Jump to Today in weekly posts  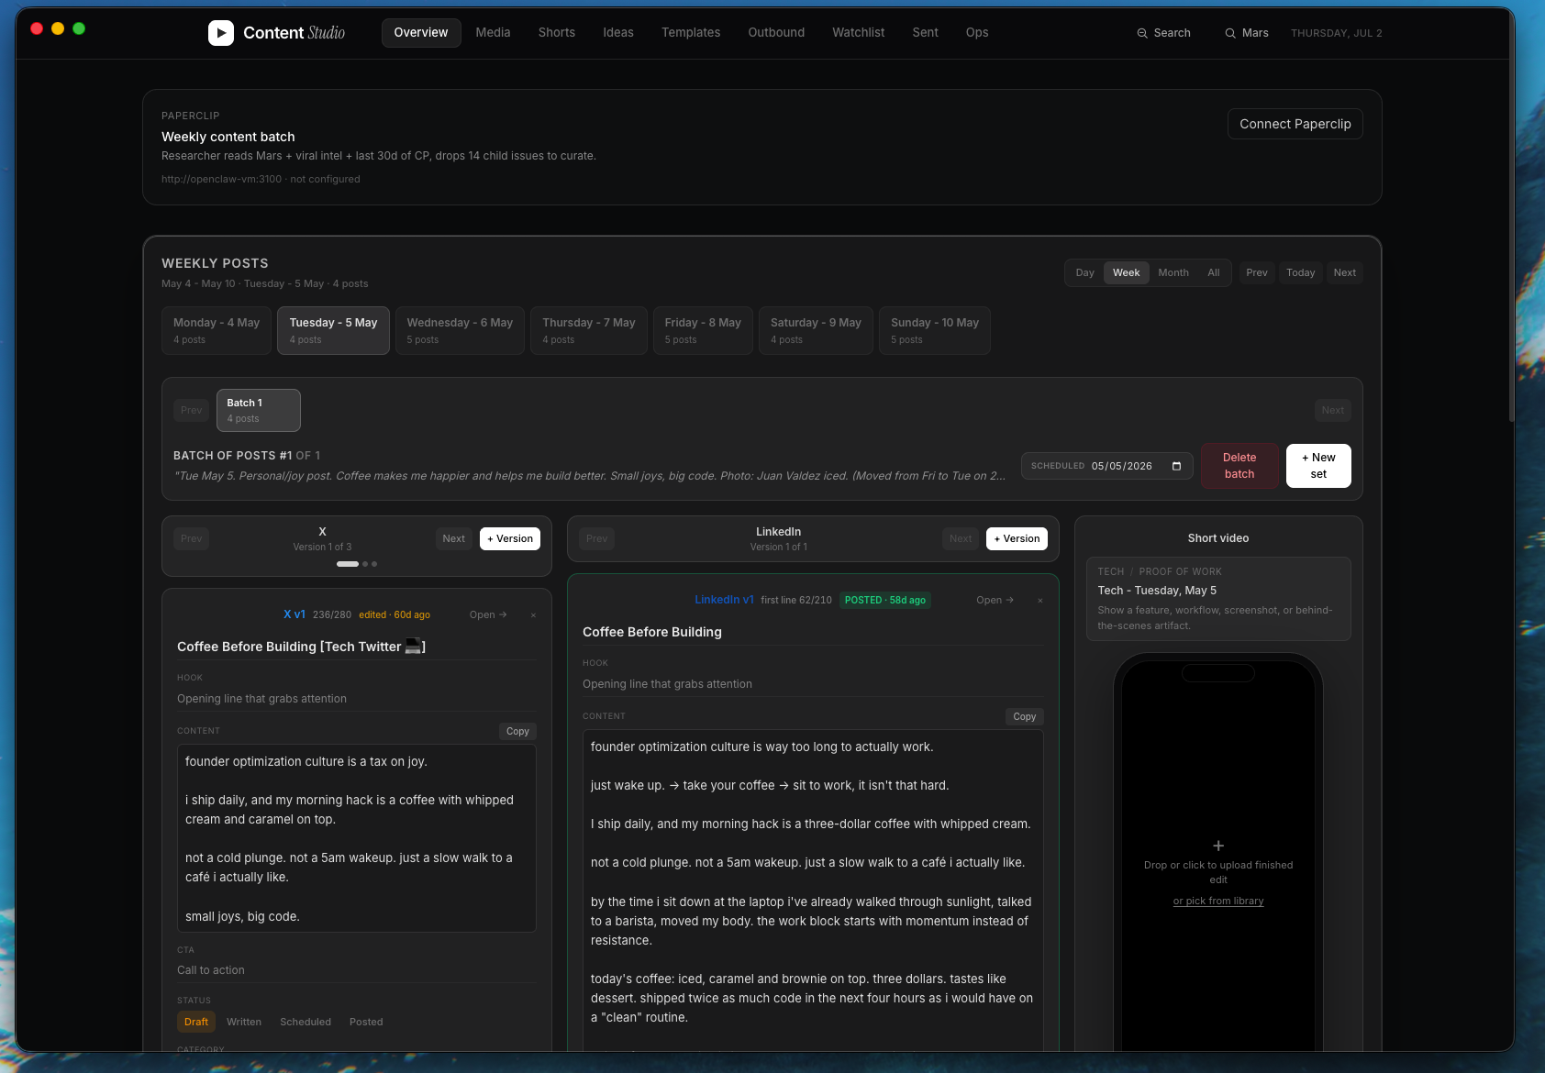(1300, 272)
